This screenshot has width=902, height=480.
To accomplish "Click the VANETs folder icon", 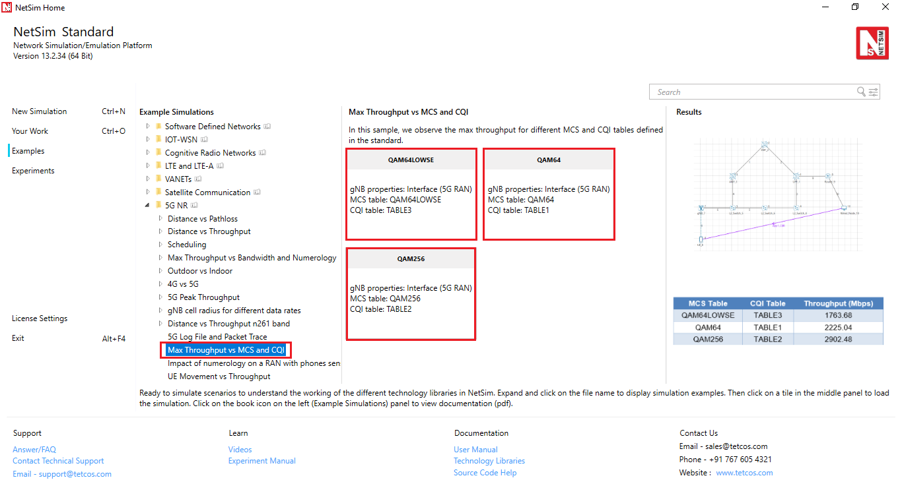I will 158,179.
